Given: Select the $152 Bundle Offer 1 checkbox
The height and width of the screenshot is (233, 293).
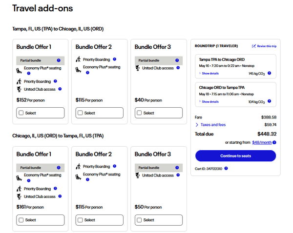Looking at the screenshot, I should point(21,113).
